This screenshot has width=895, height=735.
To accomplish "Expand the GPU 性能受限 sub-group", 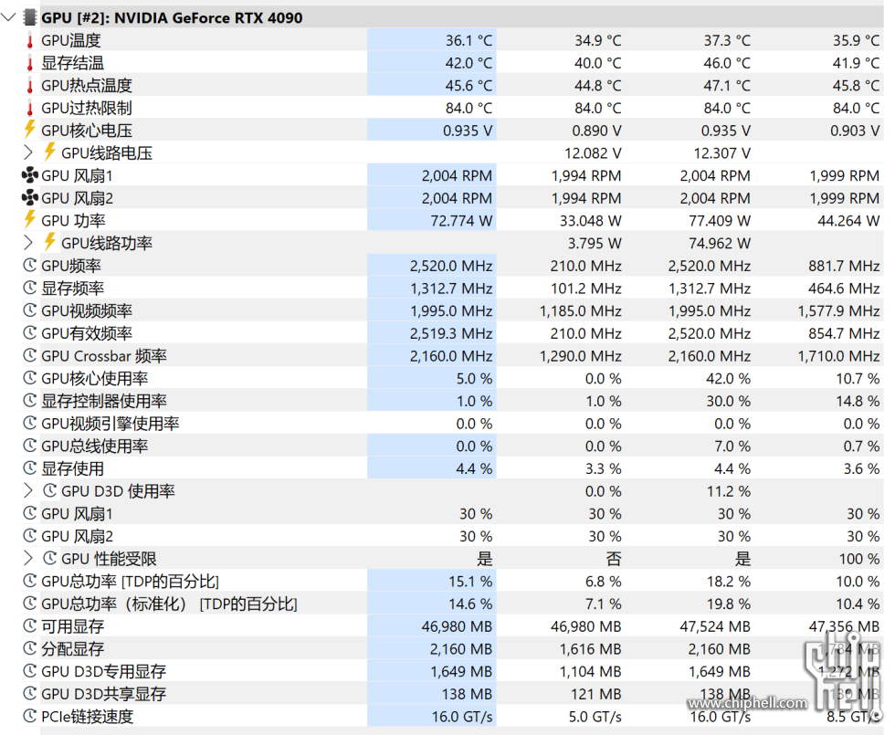I will 28,558.
